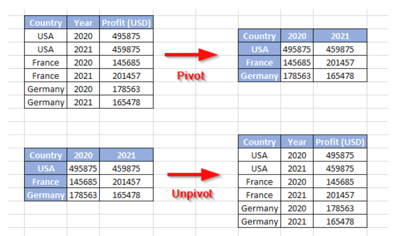Select cell 145685 in the Unpivot result table
Screen dimensions: 401x236
pos(340,182)
